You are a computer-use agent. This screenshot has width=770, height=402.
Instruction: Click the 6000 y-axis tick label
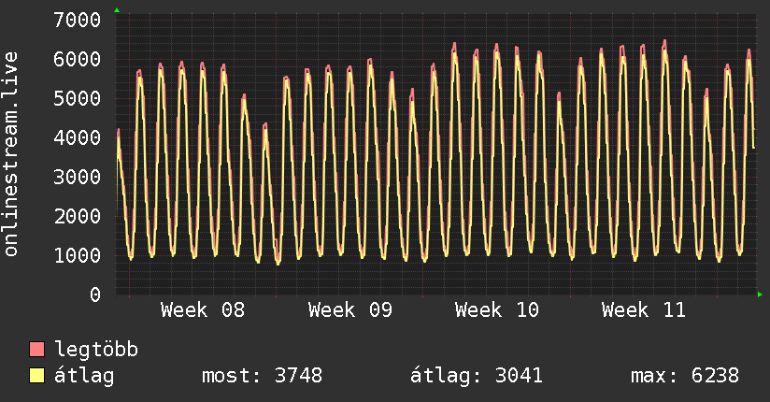pos(78,59)
